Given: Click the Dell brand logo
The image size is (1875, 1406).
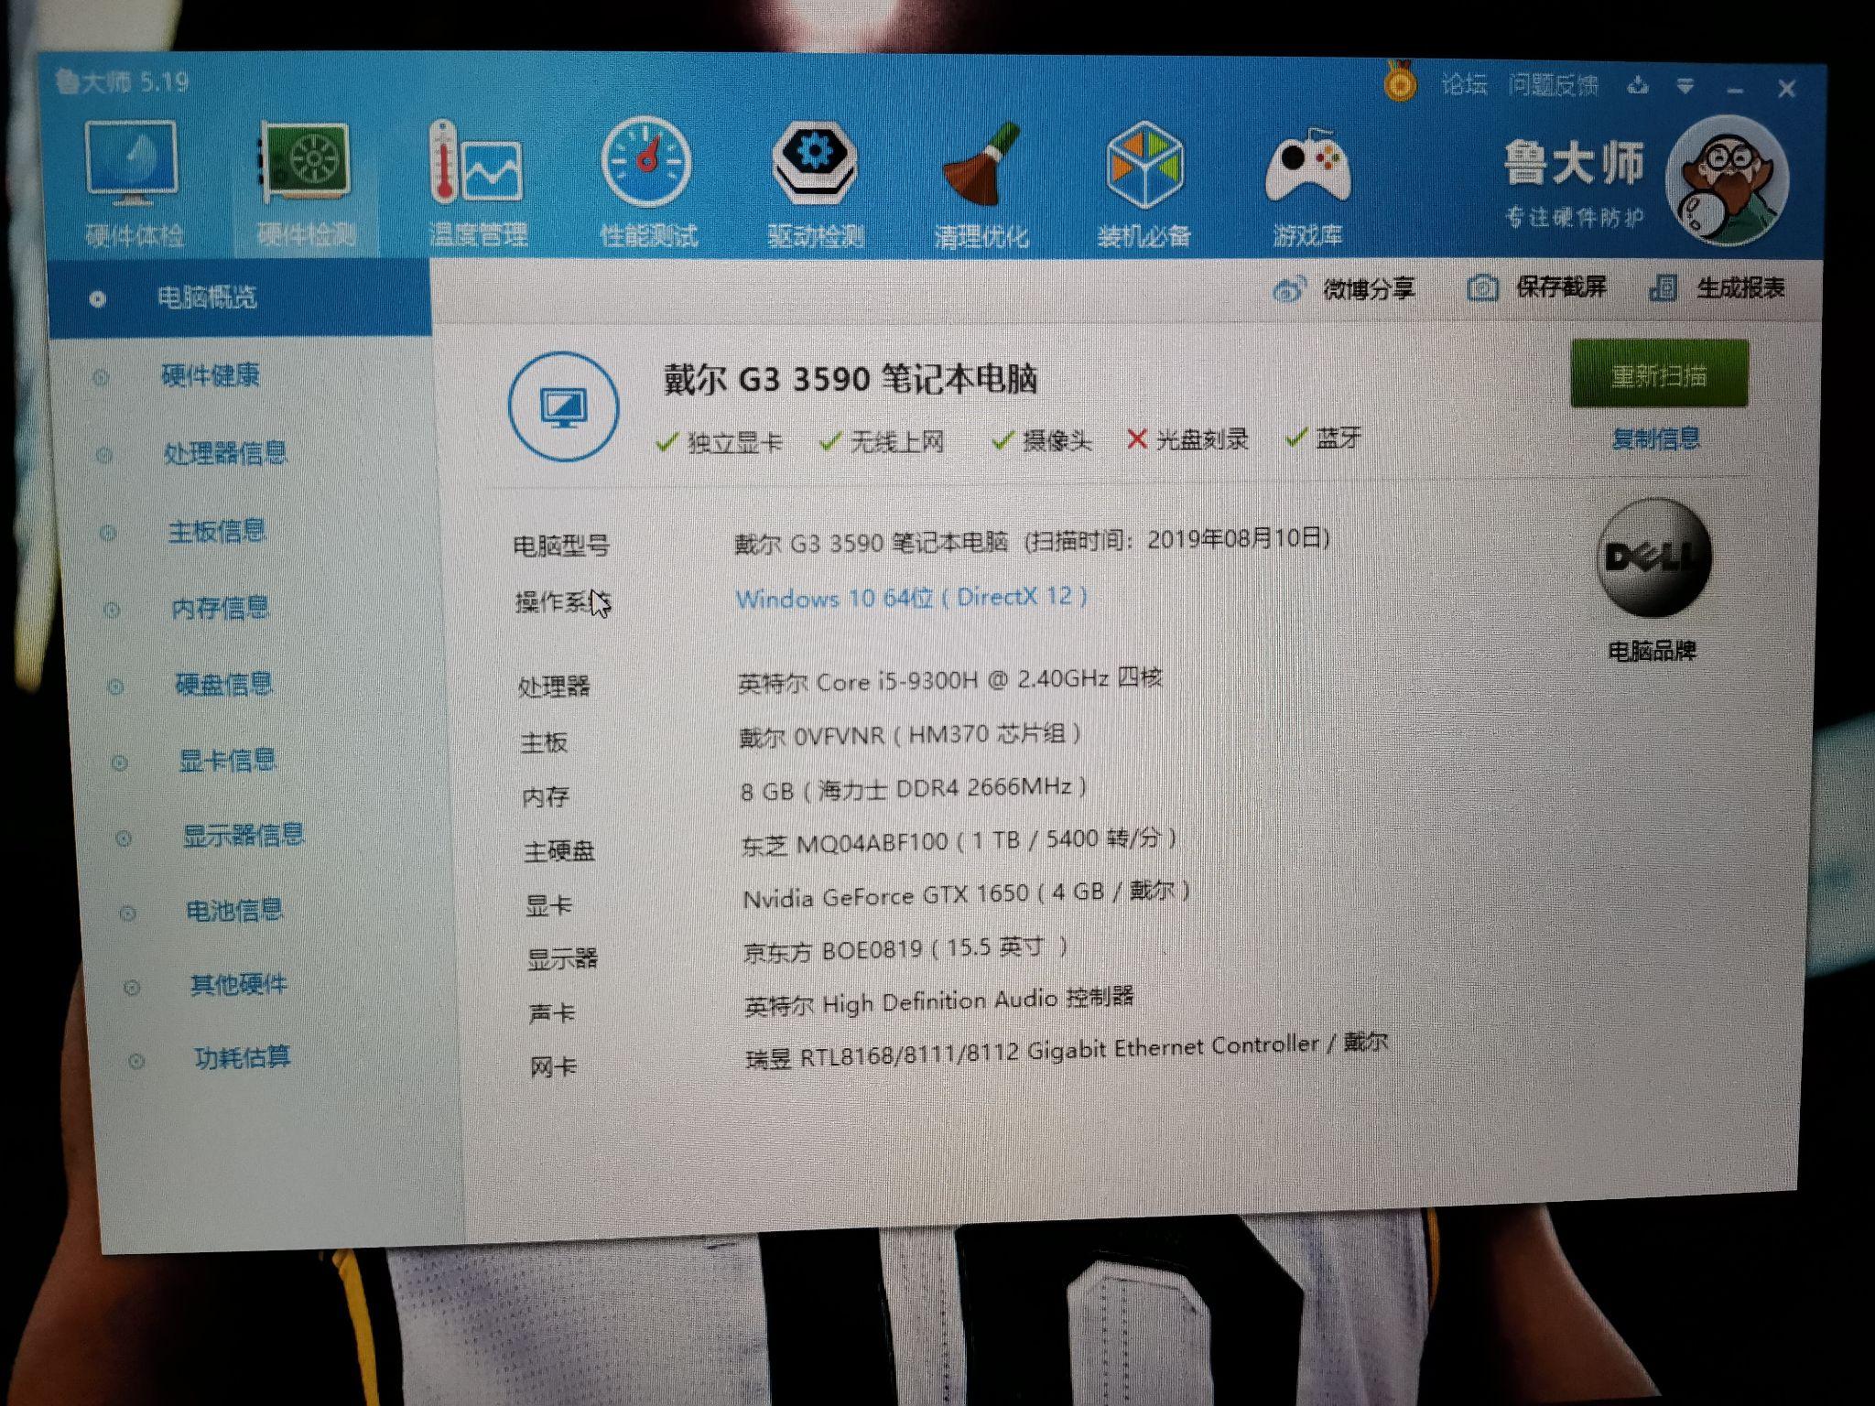Looking at the screenshot, I should pos(1653,557).
